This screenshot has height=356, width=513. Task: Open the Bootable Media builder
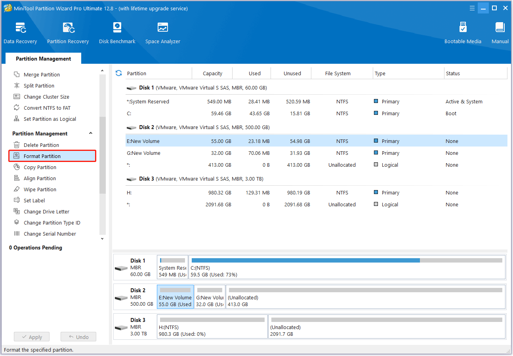pos(463,33)
